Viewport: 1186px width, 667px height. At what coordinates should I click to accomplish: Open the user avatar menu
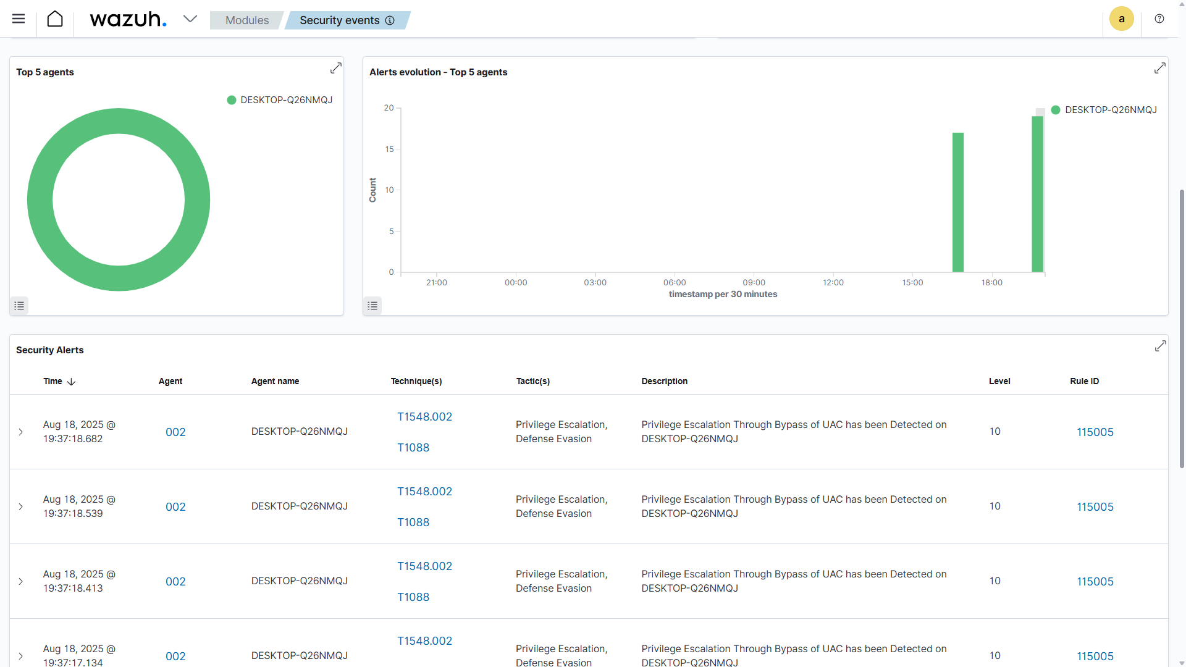click(x=1121, y=19)
